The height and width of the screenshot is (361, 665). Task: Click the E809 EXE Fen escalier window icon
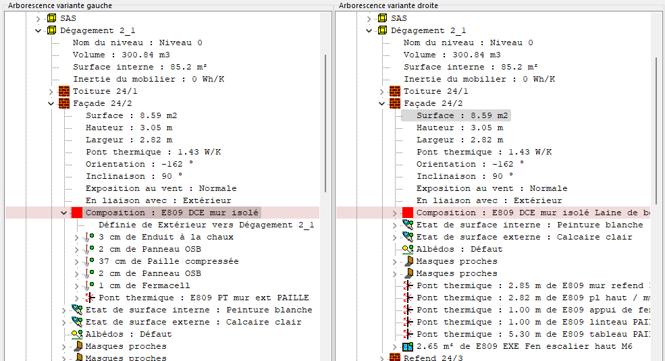click(x=407, y=346)
